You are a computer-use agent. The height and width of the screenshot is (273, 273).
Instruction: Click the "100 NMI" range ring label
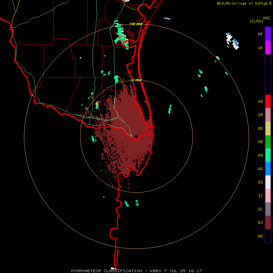136,24
